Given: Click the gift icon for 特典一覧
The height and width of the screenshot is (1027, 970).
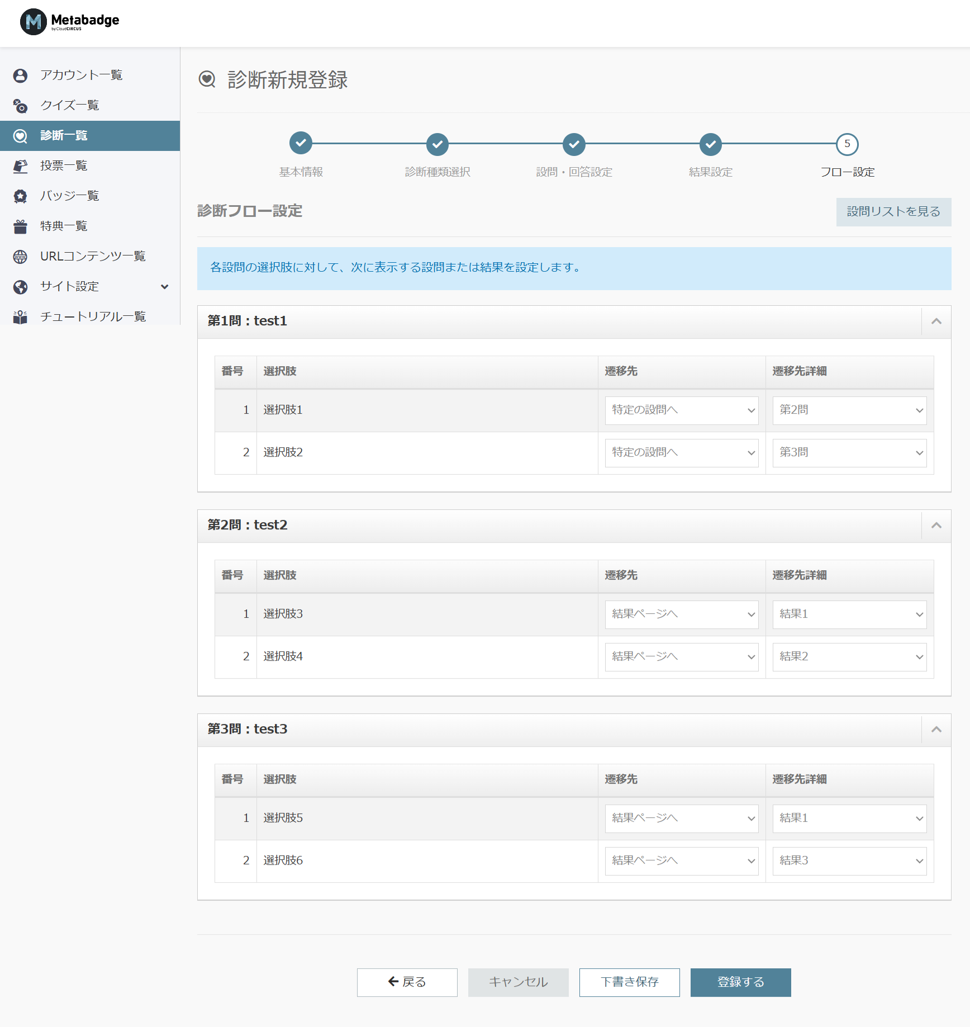Looking at the screenshot, I should pyautogui.click(x=20, y=226).
